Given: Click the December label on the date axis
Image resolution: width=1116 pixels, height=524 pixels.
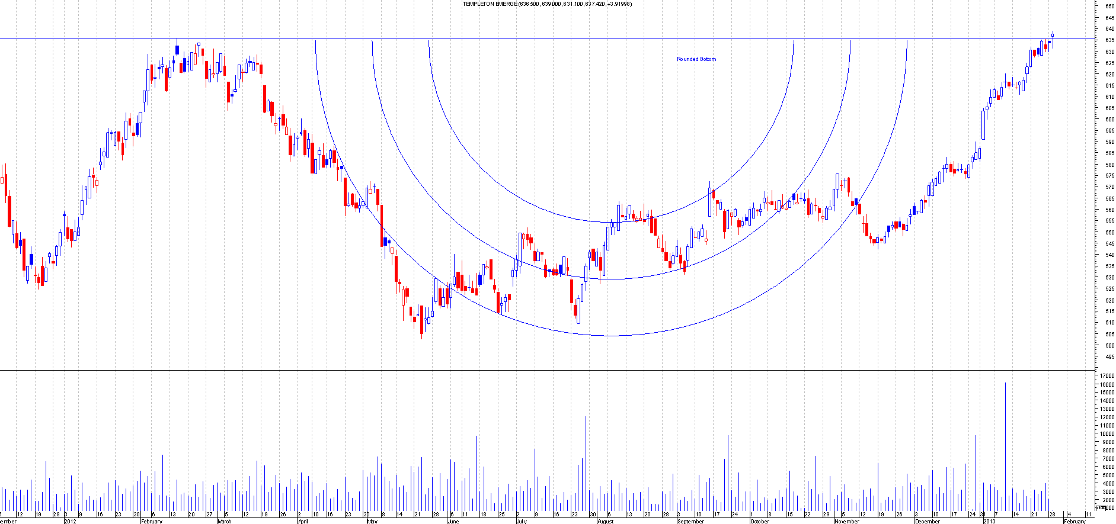Looking at the screenshot, I should (927, 522).
